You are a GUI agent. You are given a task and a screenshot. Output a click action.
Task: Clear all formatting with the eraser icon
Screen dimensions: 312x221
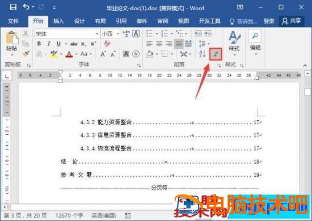click(107, 44)
